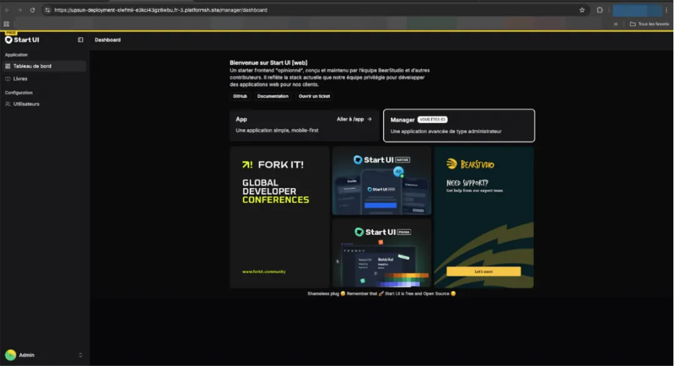Reload the page using the refresh icon
The width and height of the screenshot is (674, 366).
[33, 10]
